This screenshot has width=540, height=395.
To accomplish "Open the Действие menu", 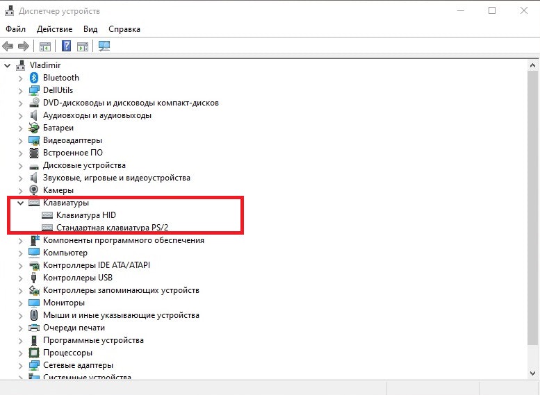I will point(54,29).
